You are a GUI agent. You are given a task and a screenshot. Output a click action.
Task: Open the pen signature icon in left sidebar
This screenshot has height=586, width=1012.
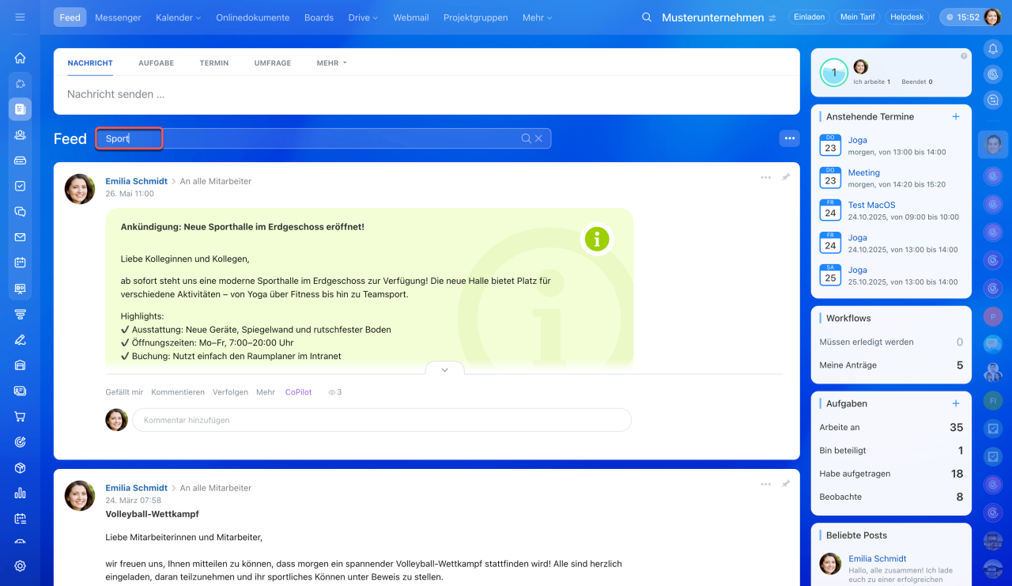(20, 340)
